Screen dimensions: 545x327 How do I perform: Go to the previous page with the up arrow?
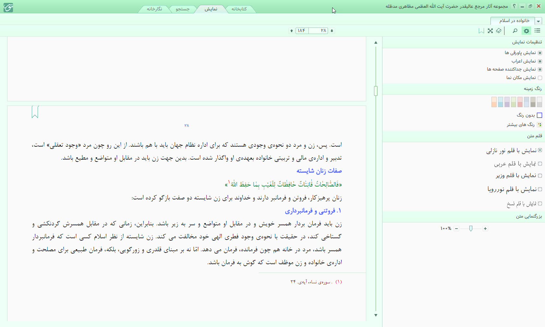coord(292,31)
